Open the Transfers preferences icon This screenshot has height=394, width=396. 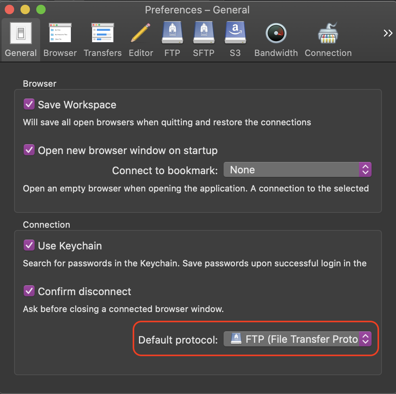click(102, 33)
